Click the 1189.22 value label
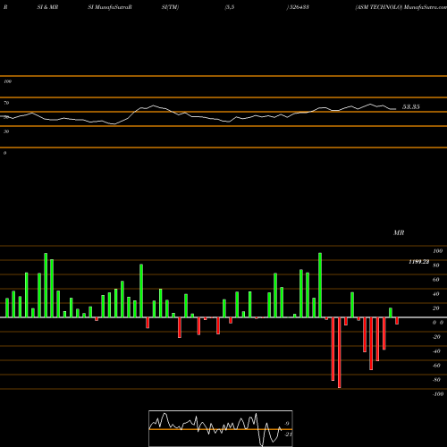The height and width of the screenshot is (447, 447). click(418, 262)
